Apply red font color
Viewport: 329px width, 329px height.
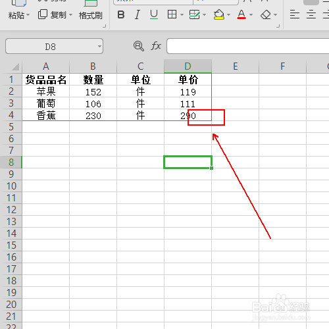pyautogui.click(x=241, y=14)
